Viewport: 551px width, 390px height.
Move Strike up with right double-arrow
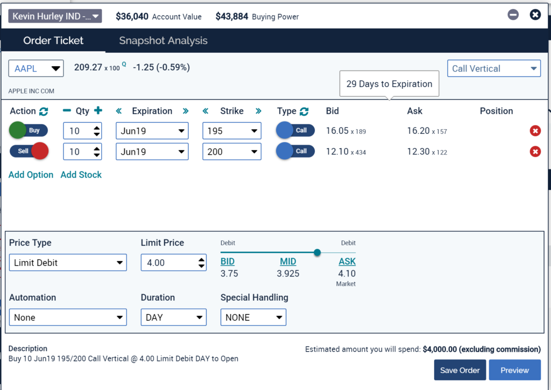coord(258,111)
